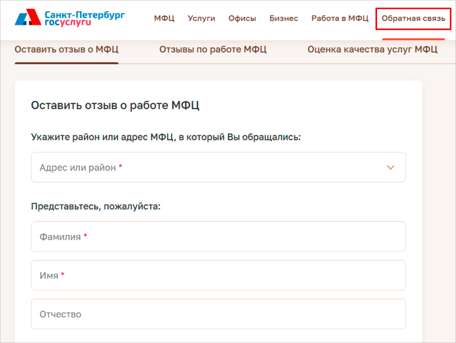456x343 pixels.
Task: Click the Санкт-Петербург госуслуги logo text
Action: pos(85,18)
